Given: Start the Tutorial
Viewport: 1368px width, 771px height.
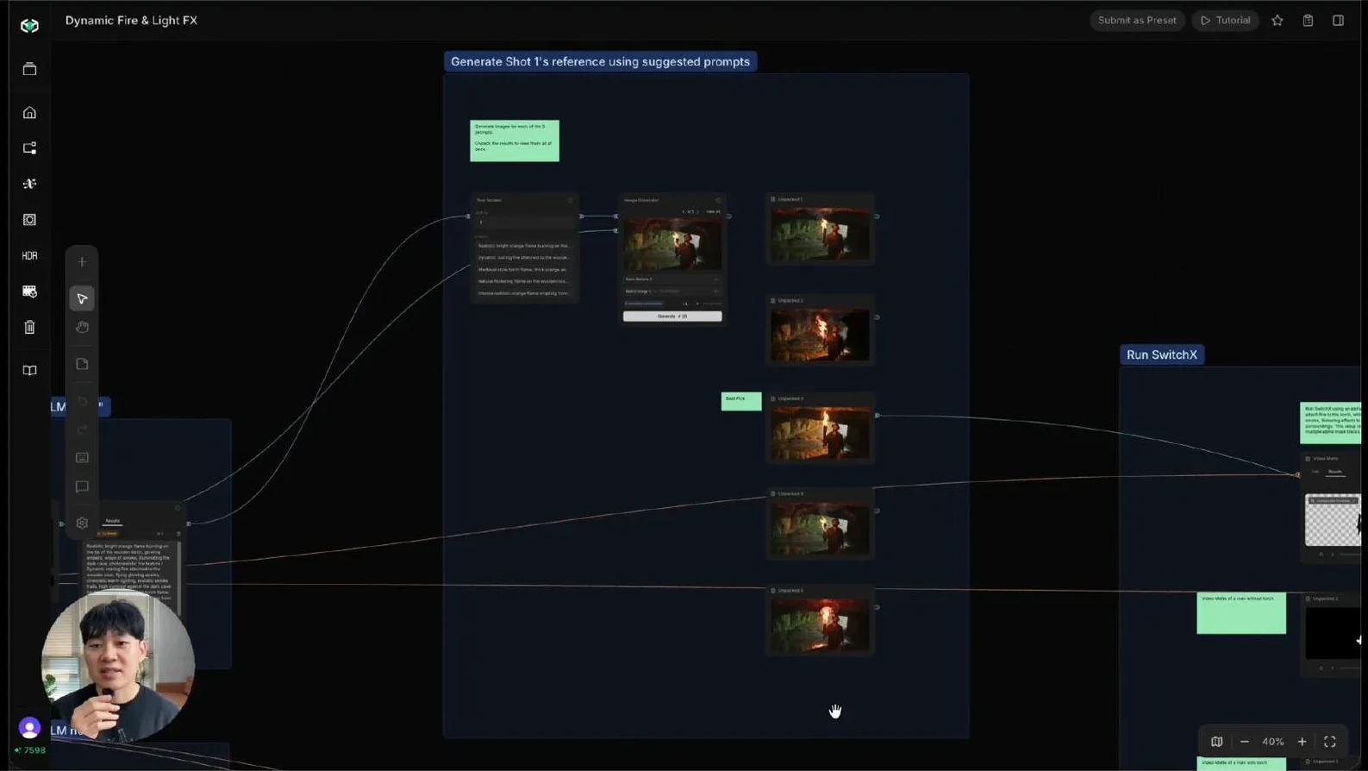Looking at the screenshot, I should pyautogui.click(x=1225, y=21).
